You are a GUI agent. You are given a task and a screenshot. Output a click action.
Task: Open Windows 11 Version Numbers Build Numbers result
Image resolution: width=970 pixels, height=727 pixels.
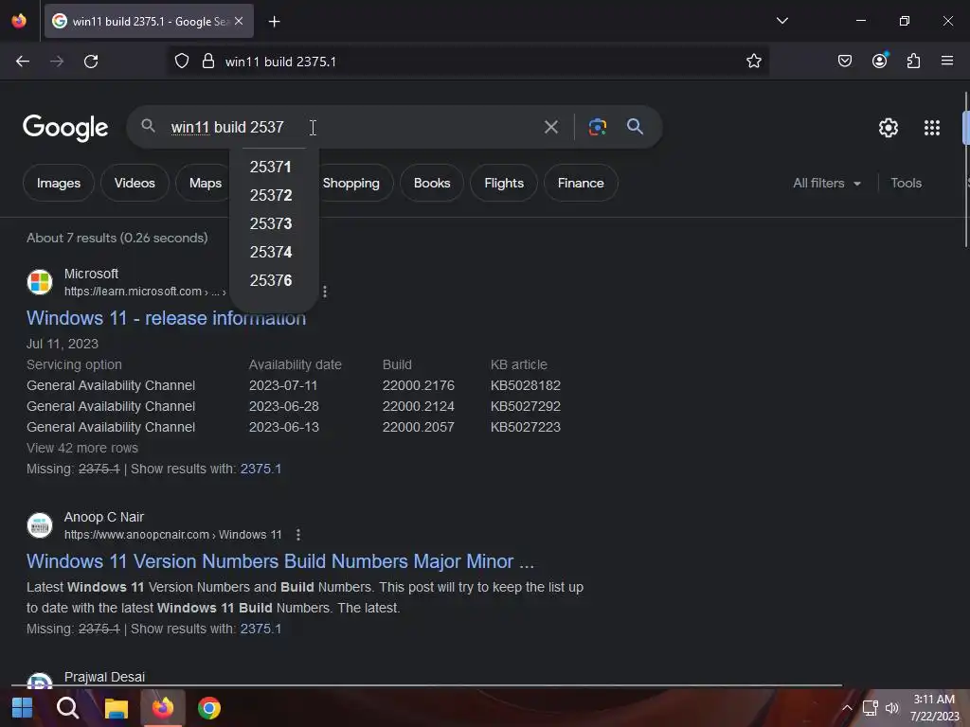pyautogui.click(x=280, y=561)
